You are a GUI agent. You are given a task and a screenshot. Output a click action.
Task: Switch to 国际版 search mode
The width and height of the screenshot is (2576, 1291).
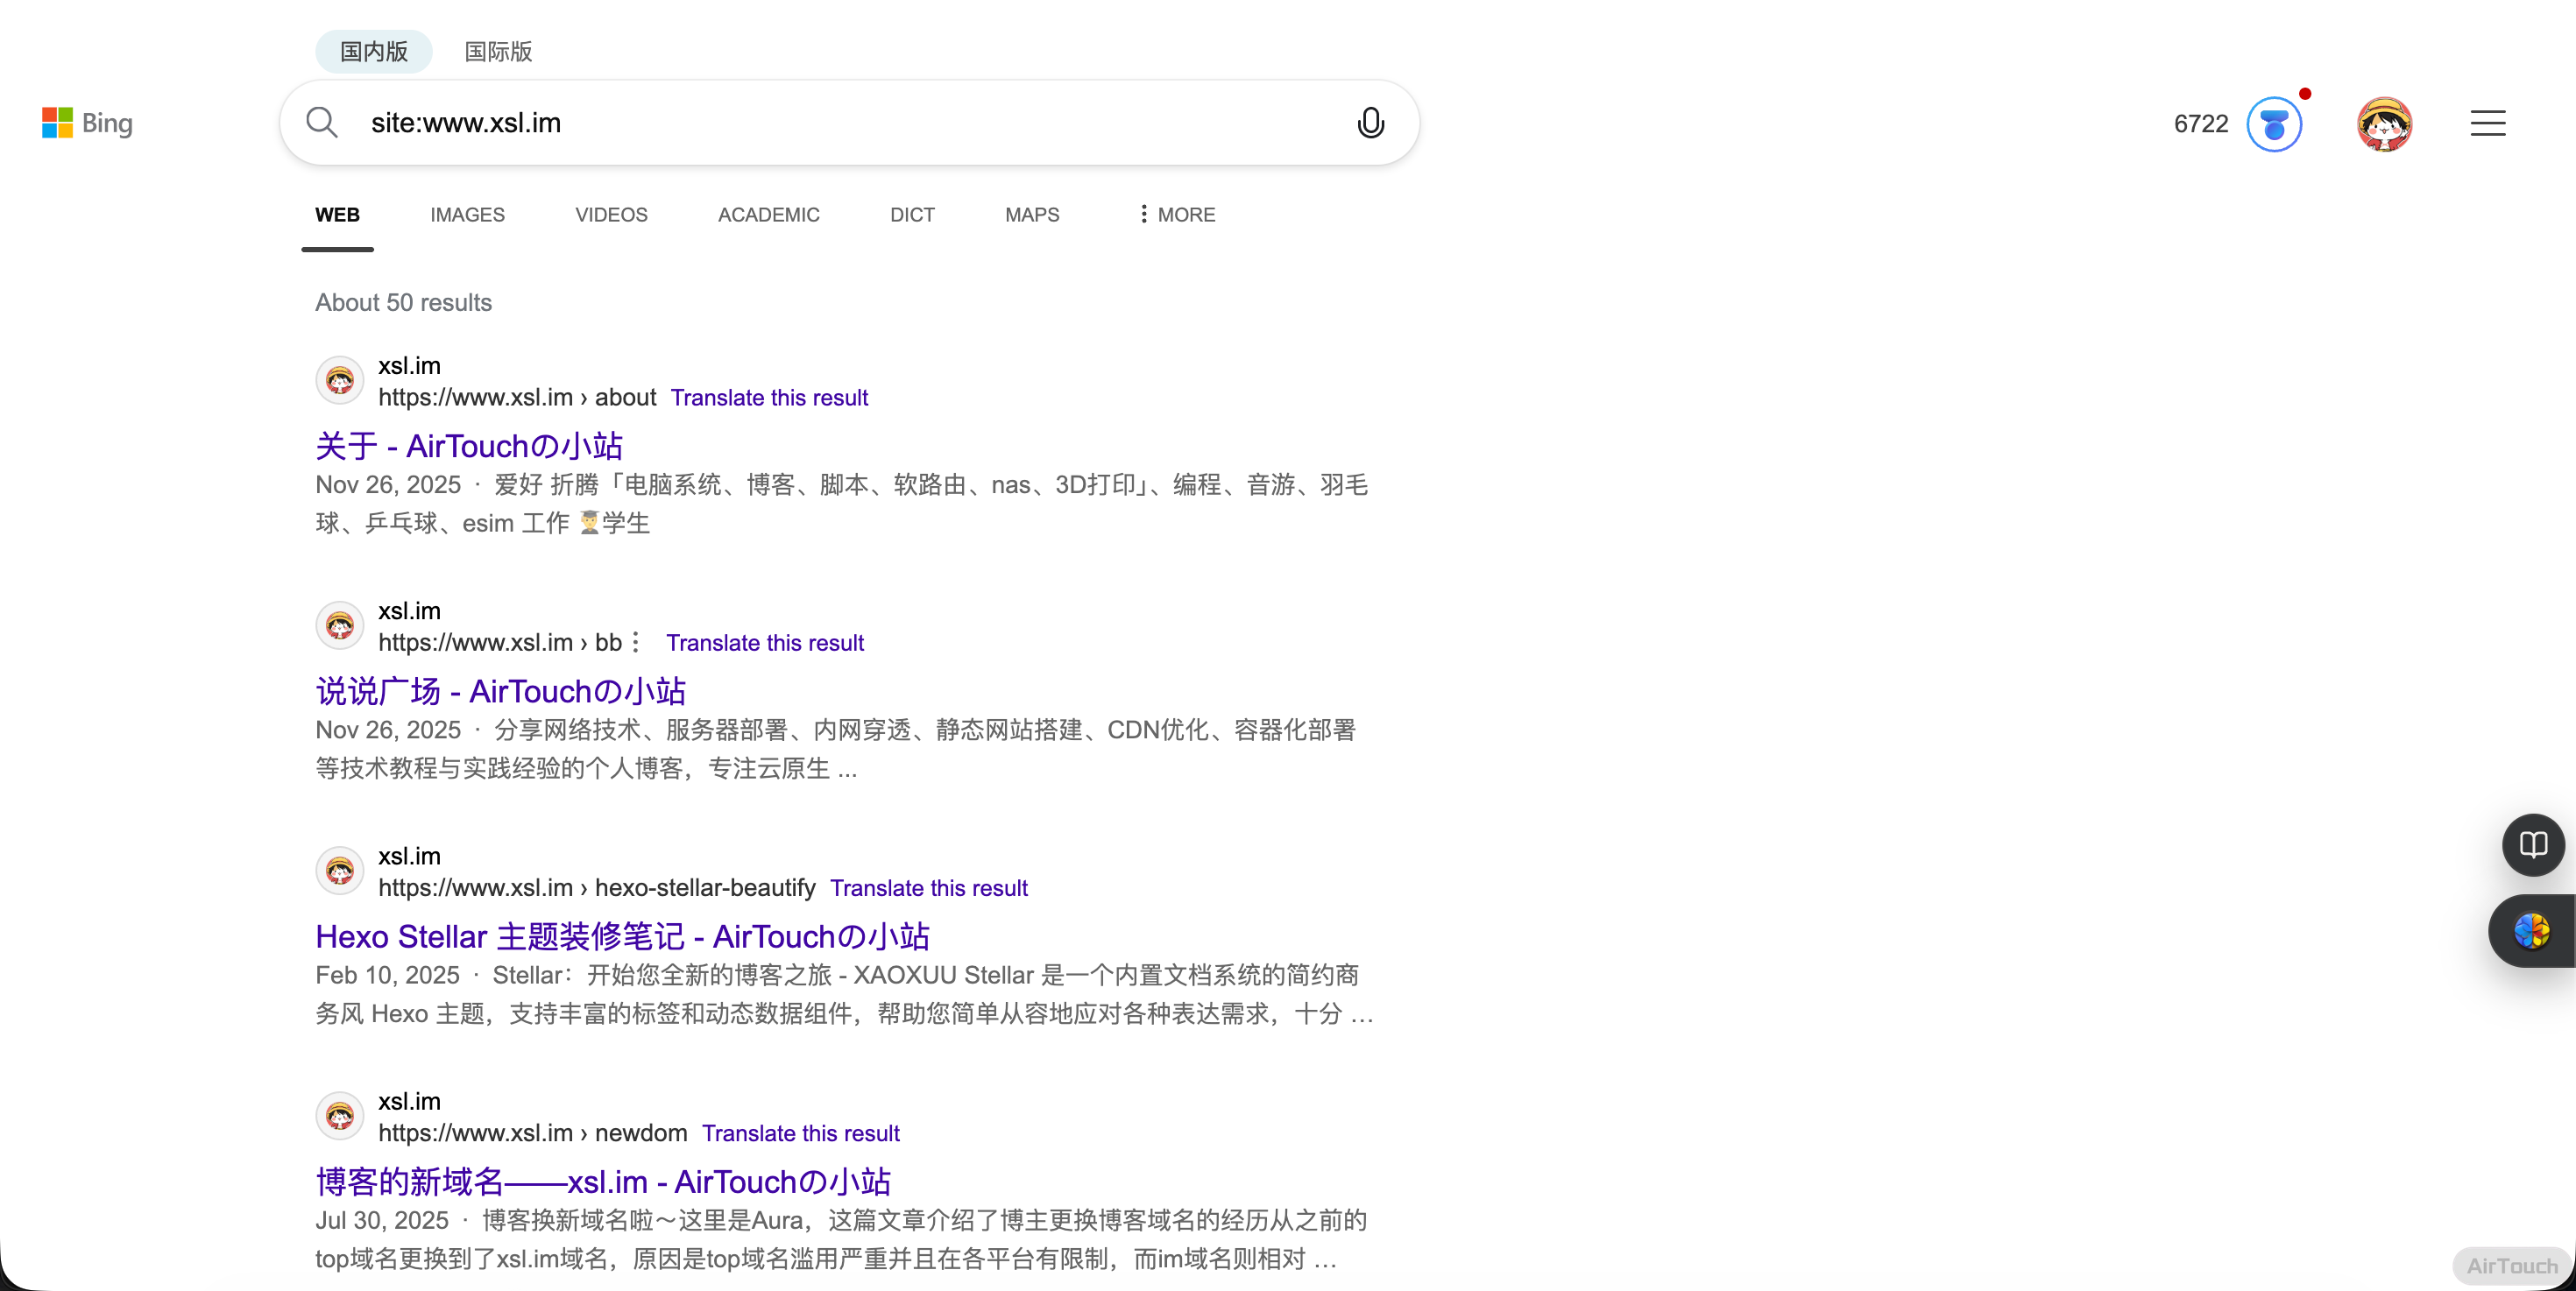(498, 52)
